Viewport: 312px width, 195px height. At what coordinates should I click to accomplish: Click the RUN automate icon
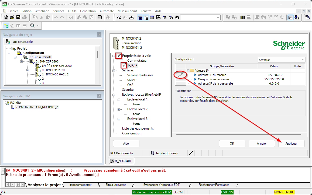[270, 18]
